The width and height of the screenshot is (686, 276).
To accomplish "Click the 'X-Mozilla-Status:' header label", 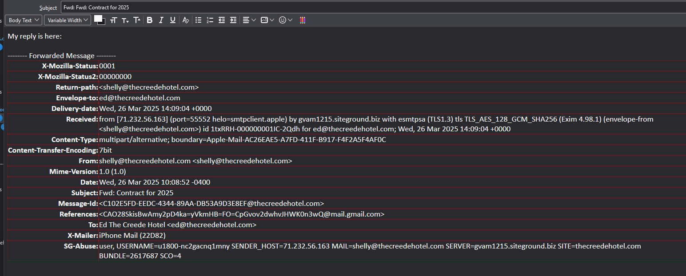I will 70,66.
